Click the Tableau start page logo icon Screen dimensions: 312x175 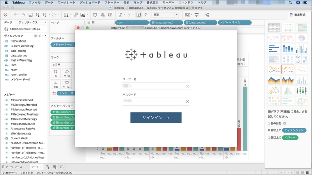5,15
